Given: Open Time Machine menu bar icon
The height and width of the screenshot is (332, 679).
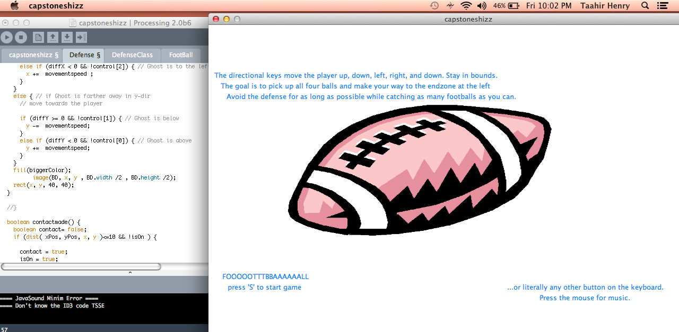Looking at the screenshot, I should [434, 6].
